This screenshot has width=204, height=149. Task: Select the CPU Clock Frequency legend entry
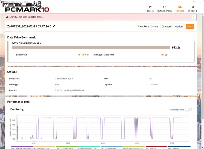coord(22,148)
